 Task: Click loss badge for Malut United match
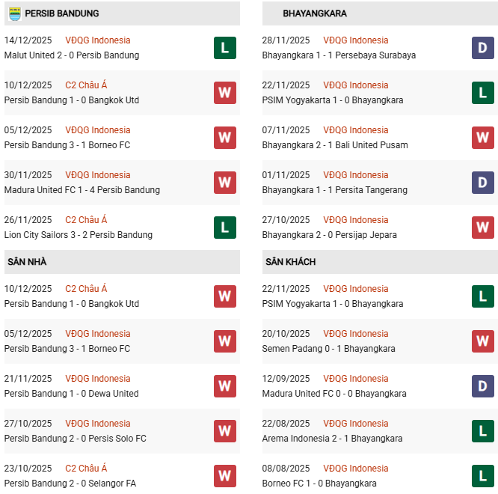[225, 48]
